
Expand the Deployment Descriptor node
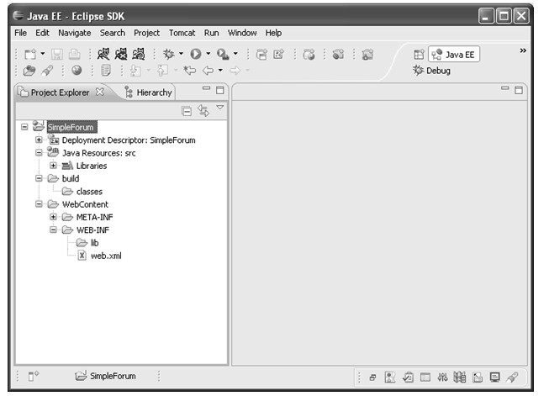tap(39, 140)
